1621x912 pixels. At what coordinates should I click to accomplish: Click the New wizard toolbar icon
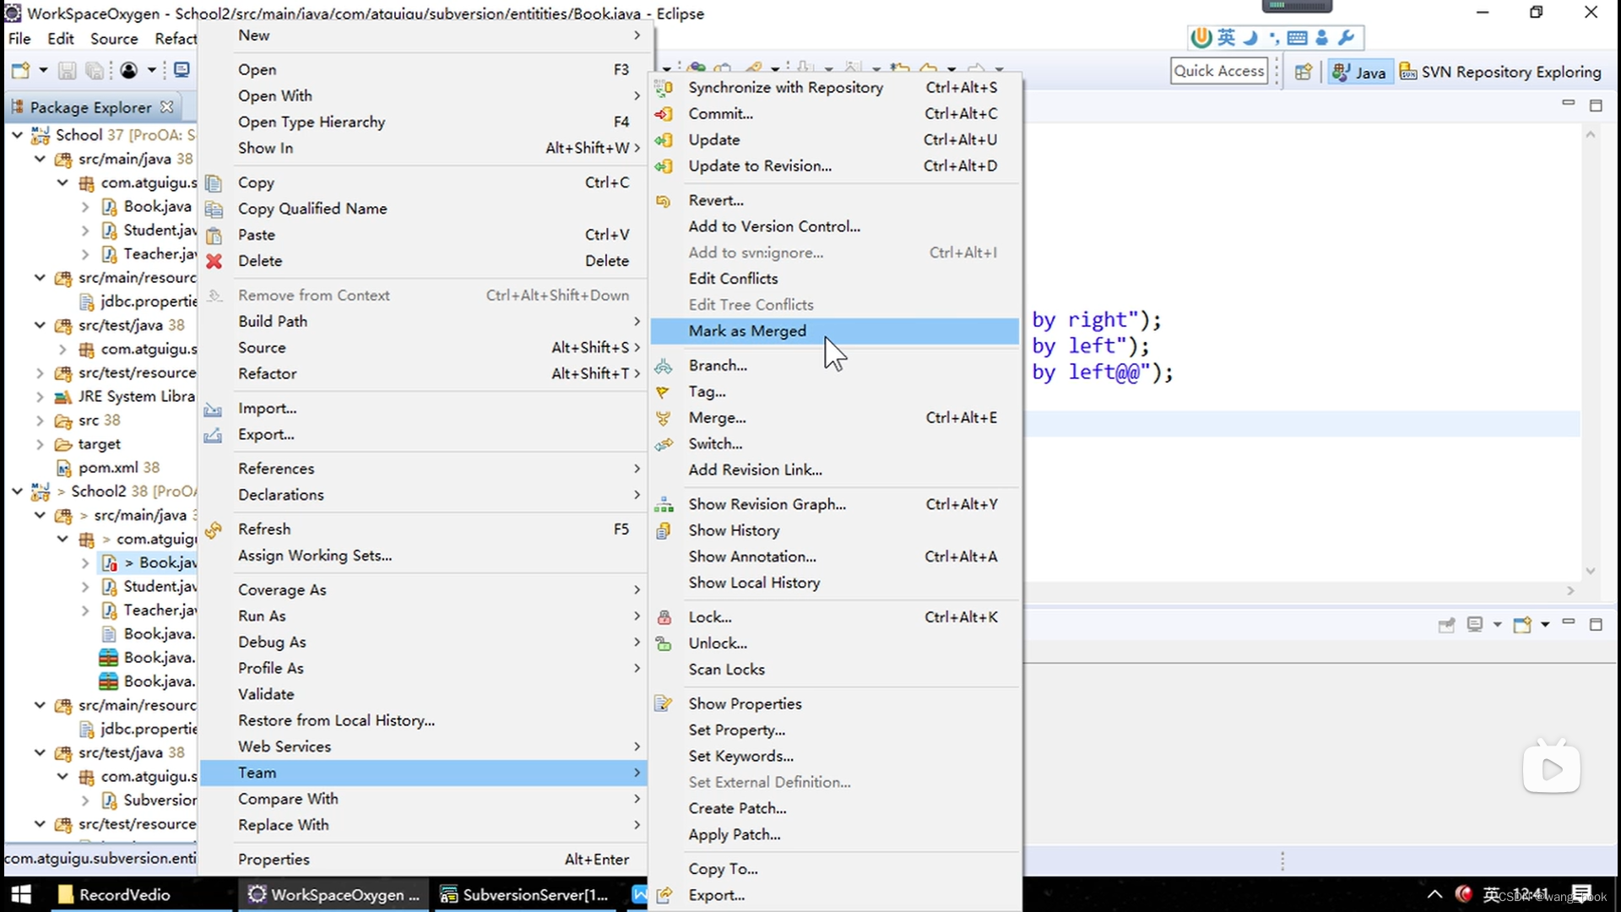[x=20, y=70]
